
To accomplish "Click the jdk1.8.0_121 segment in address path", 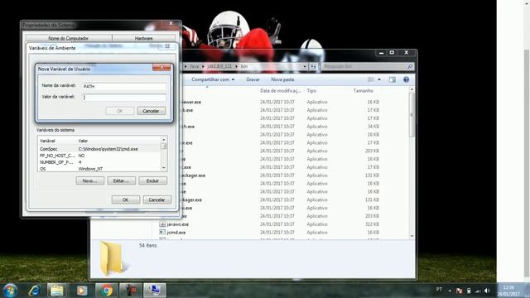I will 219,66.
